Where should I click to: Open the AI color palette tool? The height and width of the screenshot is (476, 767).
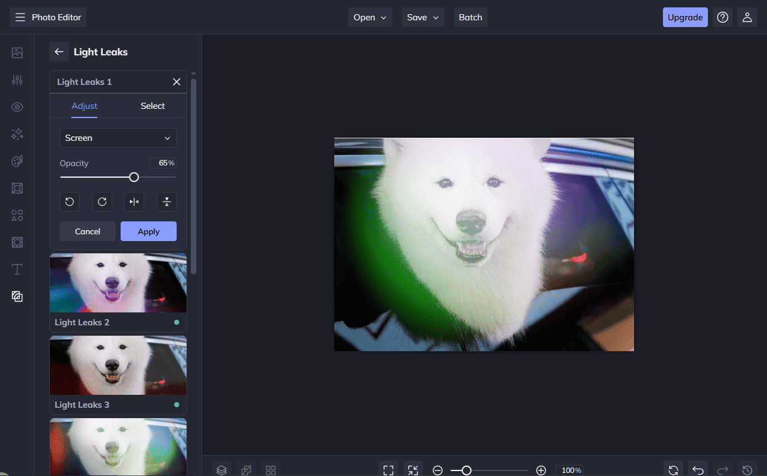point(17,161)
